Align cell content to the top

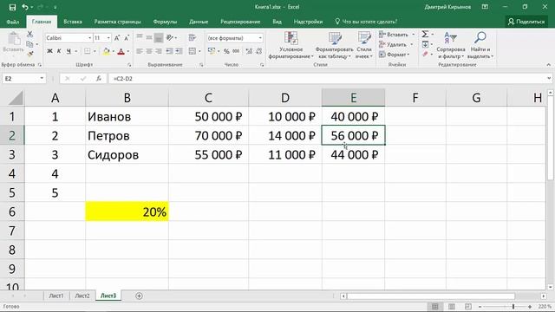[140, 37]
